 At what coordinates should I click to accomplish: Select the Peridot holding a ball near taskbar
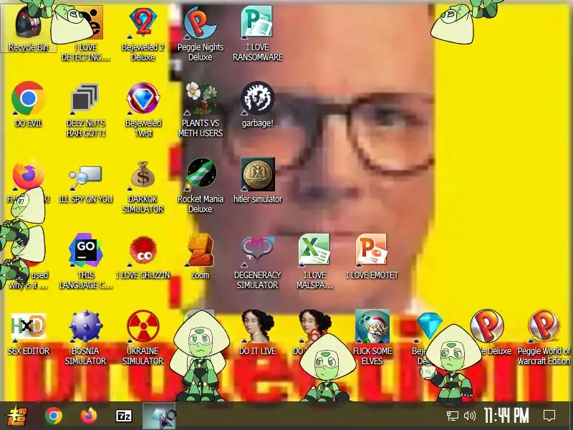click(x=453, y=365)
